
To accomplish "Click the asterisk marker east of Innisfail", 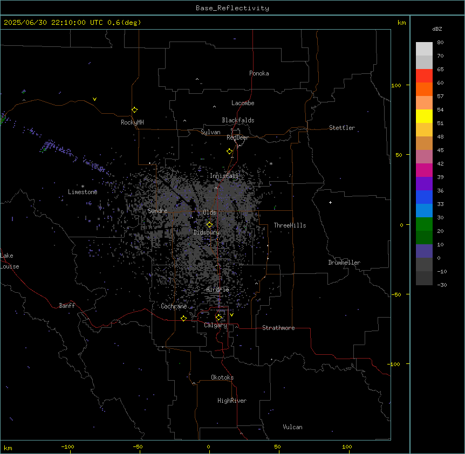I will (271, 163).
